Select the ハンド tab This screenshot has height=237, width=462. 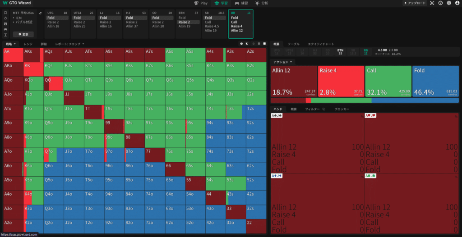coord(278,109)
